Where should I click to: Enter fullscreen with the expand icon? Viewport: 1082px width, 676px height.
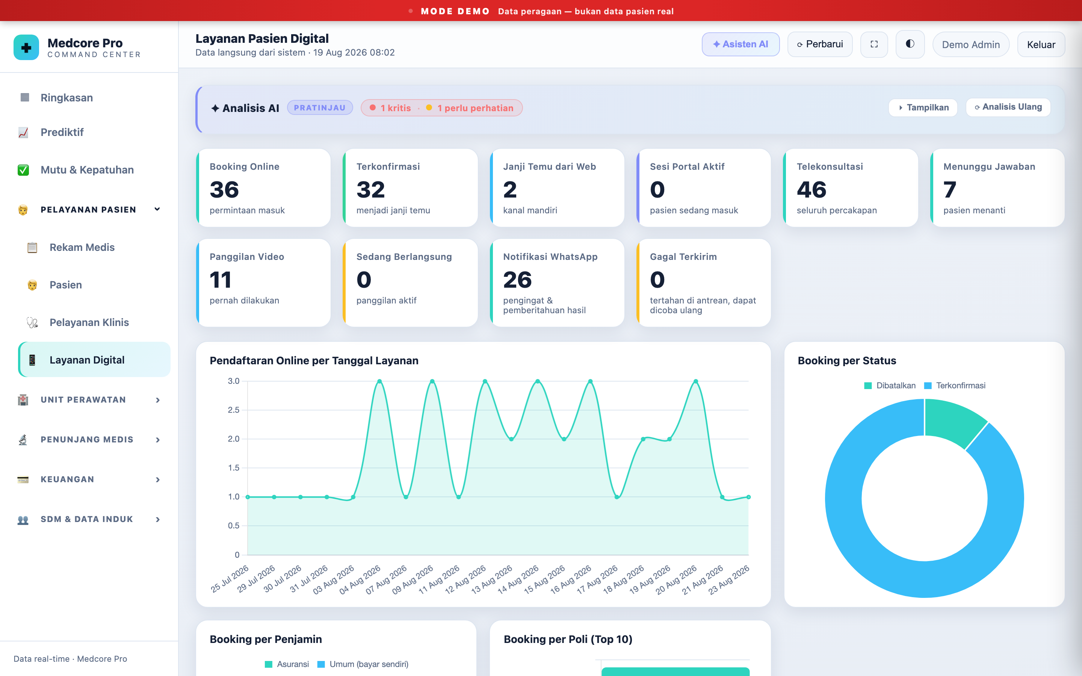click(873, 44)
